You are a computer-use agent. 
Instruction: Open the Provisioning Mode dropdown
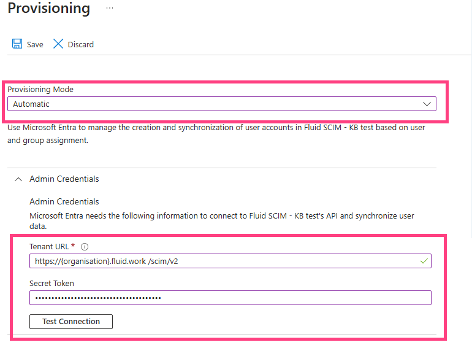tap(222, 104)
